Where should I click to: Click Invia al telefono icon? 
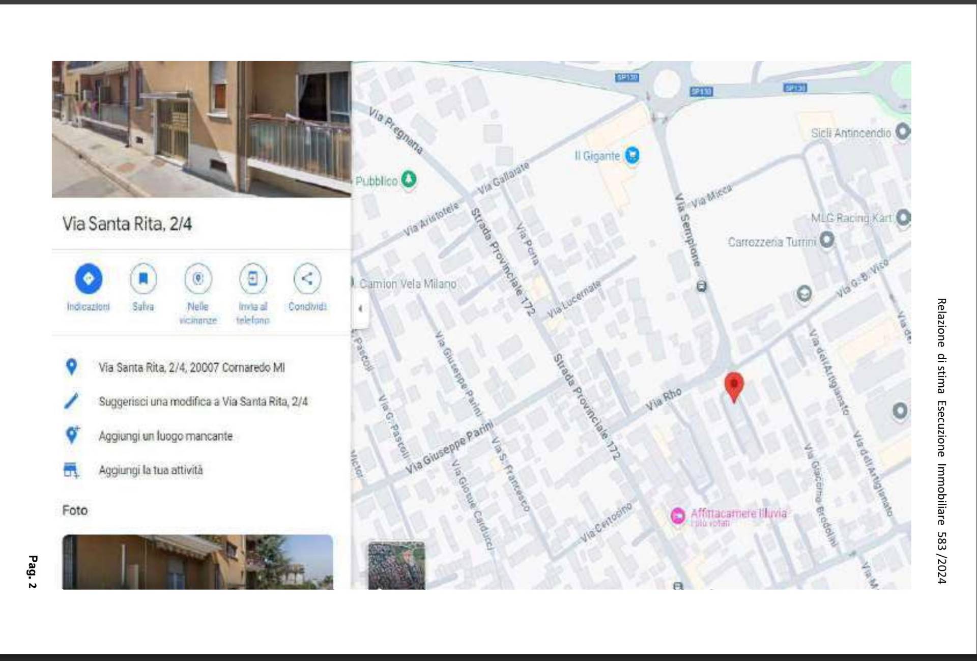point(253,278)
